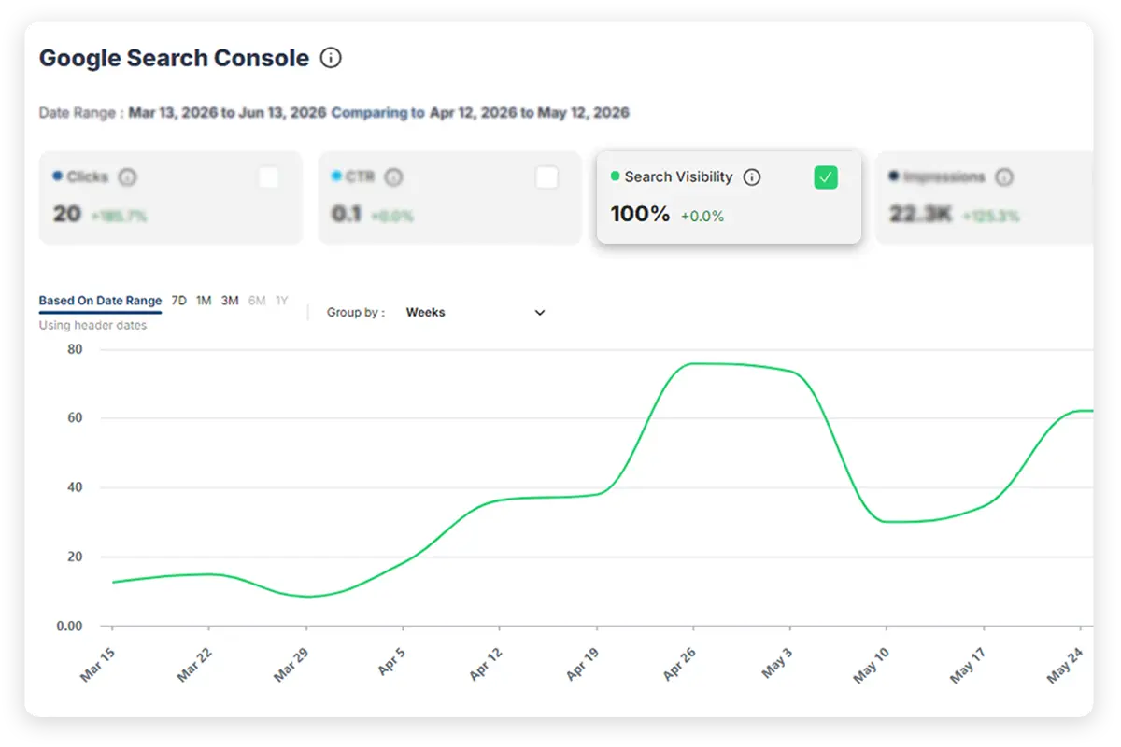The width and height of the screenshot is (1121, 747).
Task: Switch chart range to 1Y
Action: (x=281, y=301)
